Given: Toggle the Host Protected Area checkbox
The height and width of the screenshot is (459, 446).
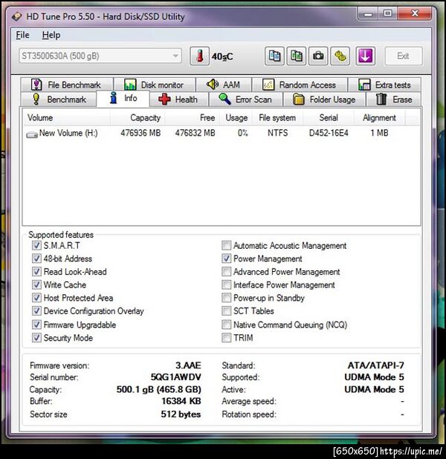Looking at the screenshot, I should click(x=36, y=298).
